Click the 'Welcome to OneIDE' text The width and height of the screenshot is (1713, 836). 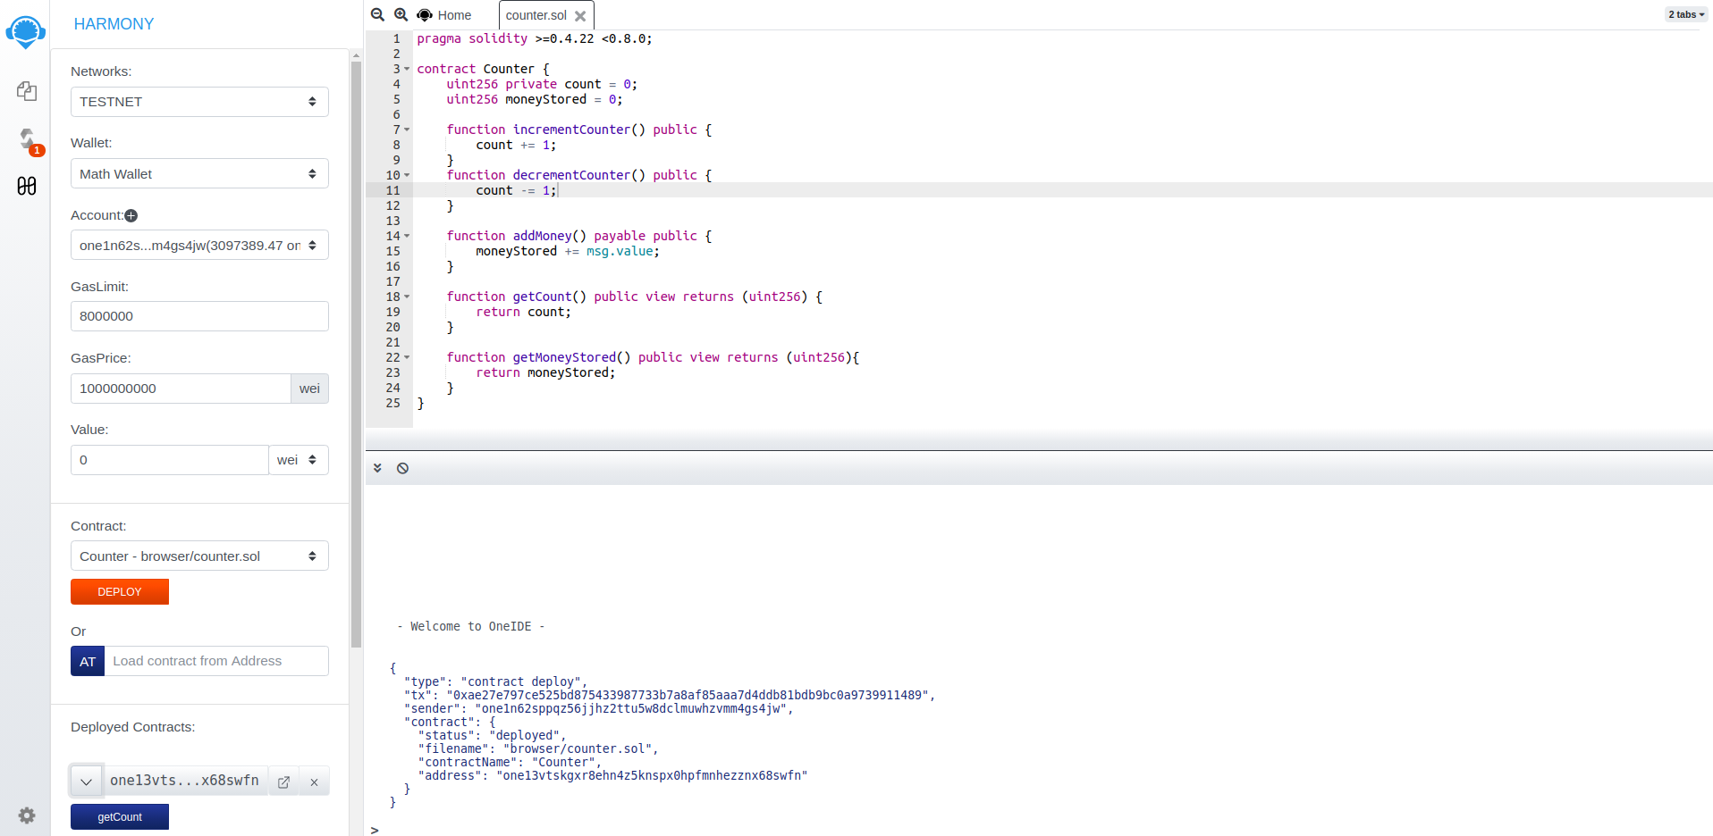pos(471,626)
